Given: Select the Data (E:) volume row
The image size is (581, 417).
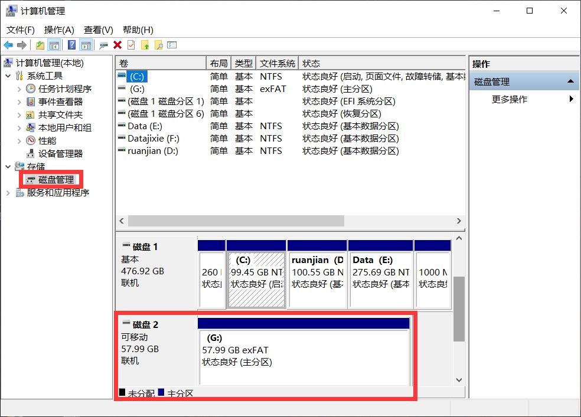Looking at the screenshot, I should (x=290, y=126).
